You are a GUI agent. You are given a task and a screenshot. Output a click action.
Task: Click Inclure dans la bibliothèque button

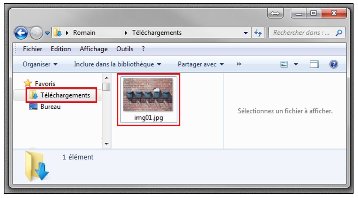[x=117, y=64]
